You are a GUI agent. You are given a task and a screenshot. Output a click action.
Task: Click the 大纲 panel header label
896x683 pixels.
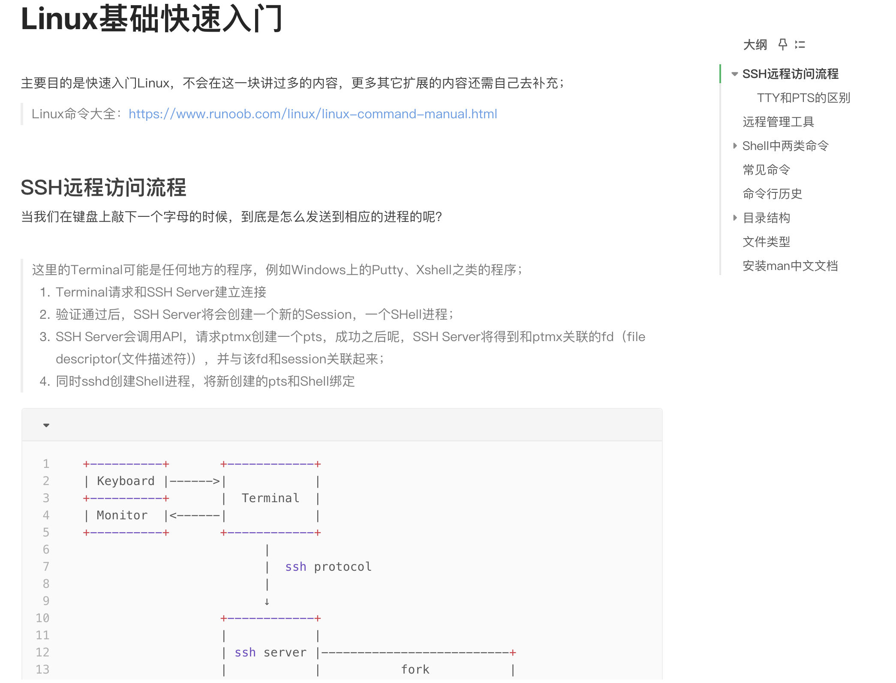click(x=755, y=45)
